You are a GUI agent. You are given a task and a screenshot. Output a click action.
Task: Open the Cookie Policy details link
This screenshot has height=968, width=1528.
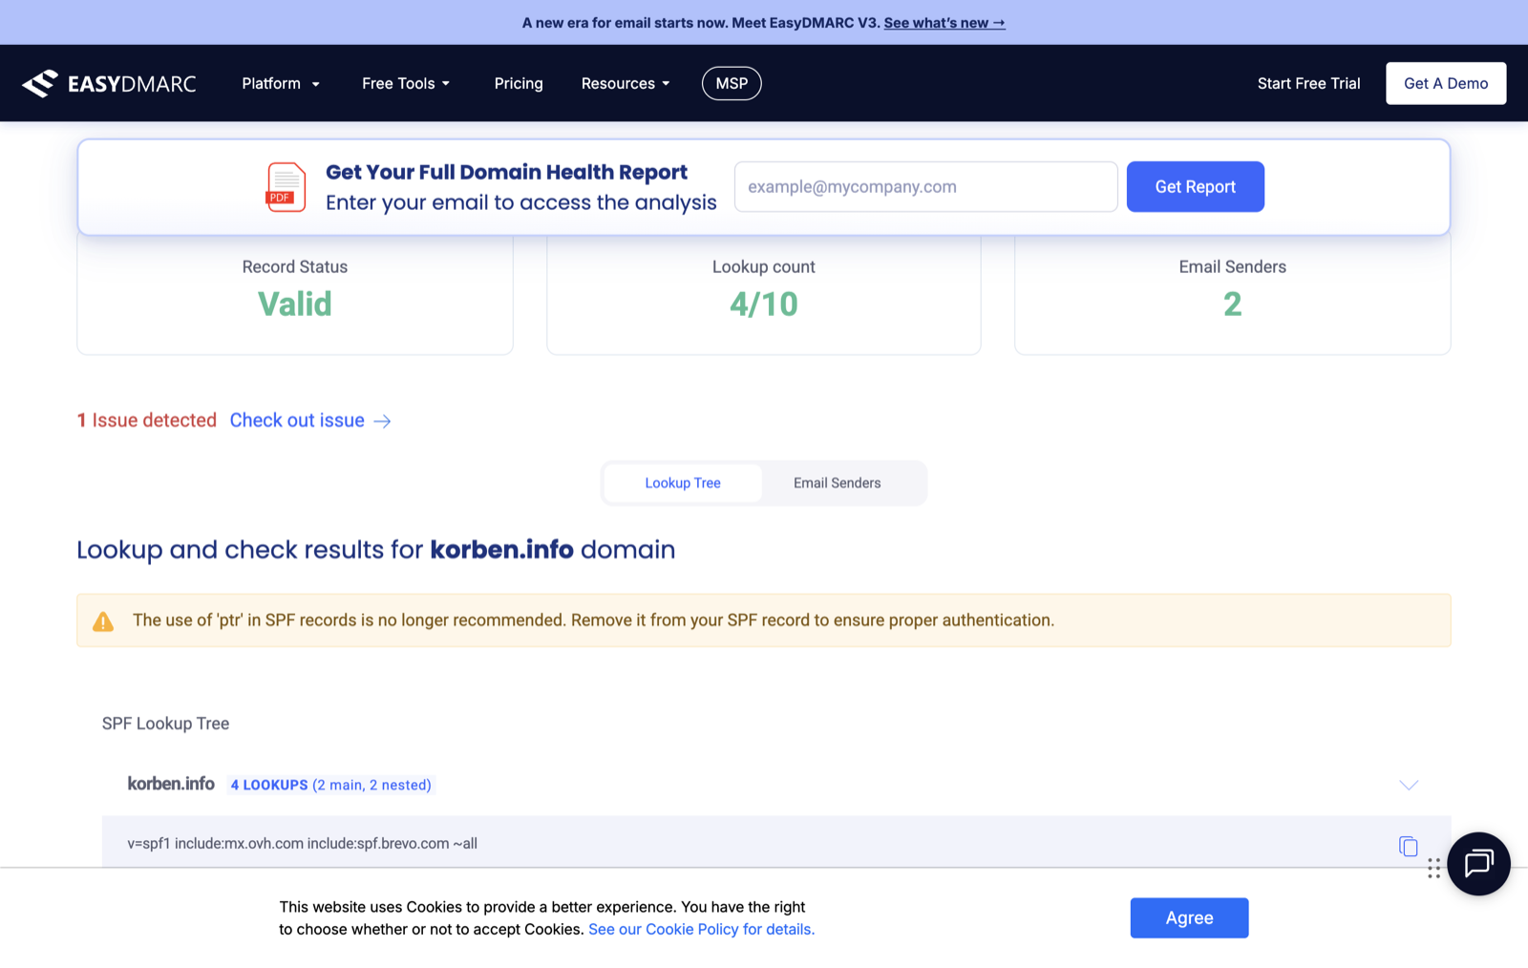point(701,930)
